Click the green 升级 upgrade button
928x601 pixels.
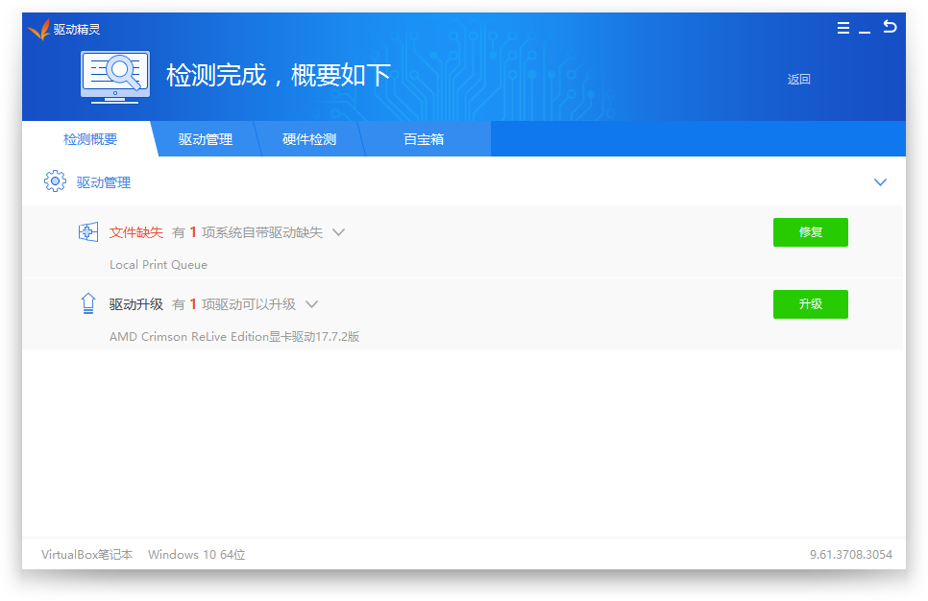[x=810, y=303]
